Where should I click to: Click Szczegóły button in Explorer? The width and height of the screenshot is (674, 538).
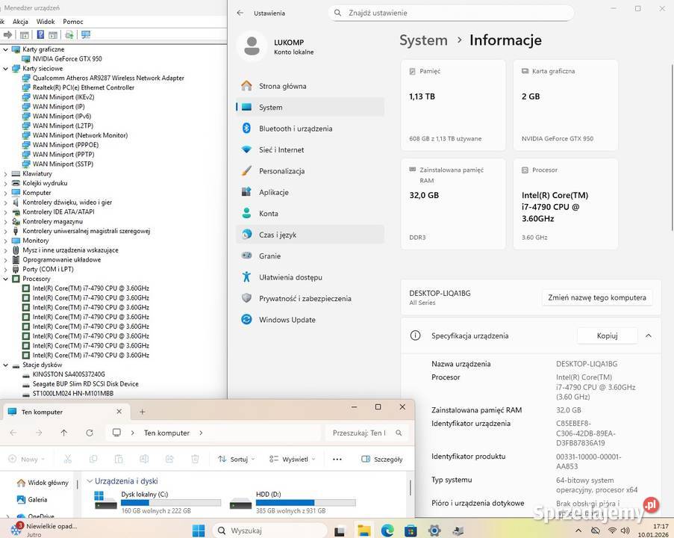(x=382, y=460)
